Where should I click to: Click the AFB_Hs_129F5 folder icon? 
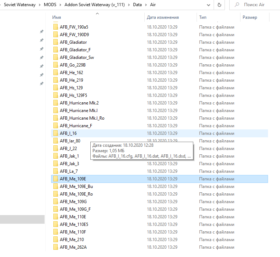click(55, 95)
